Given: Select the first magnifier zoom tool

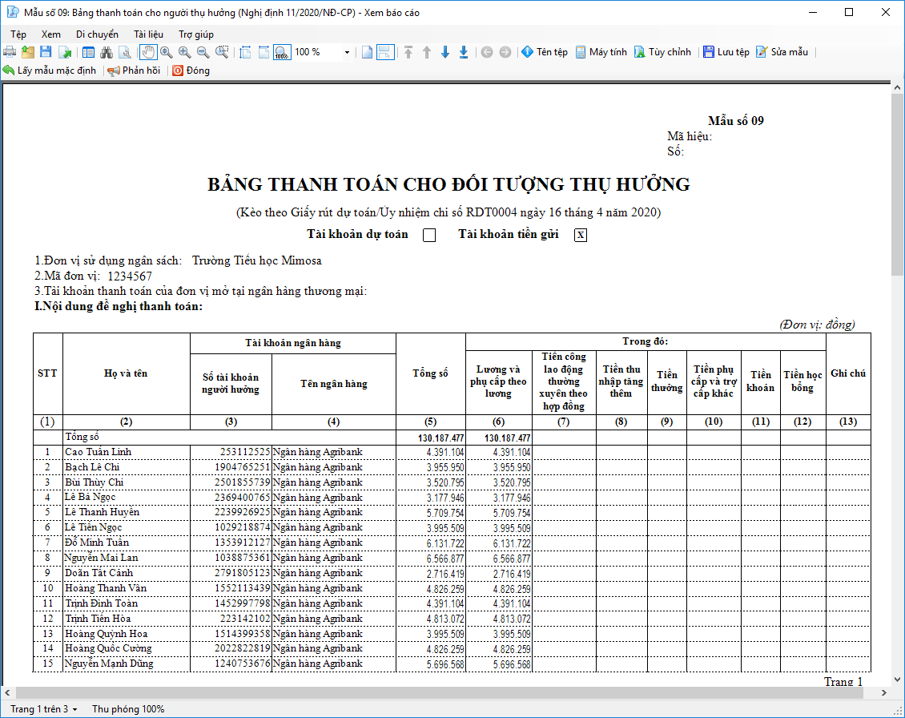Looking at the screenshot, I should [167, 52].
